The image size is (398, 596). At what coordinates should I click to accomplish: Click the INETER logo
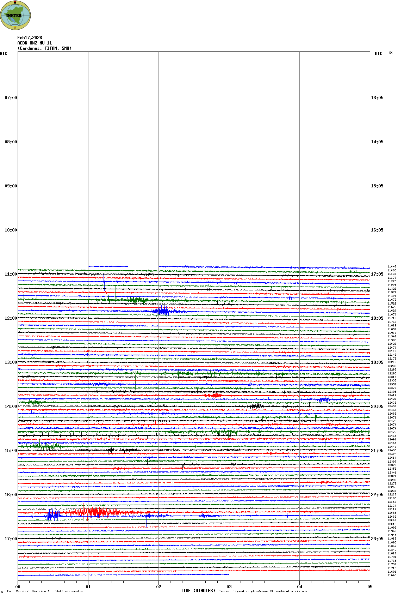15,15
